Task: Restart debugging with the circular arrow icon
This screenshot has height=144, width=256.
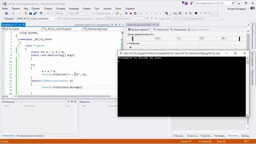Action: click(135, 13)
